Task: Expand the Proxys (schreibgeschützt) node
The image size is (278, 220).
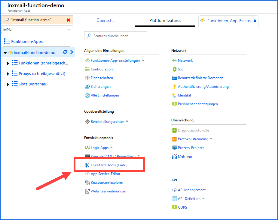Action: pos(8,74)
